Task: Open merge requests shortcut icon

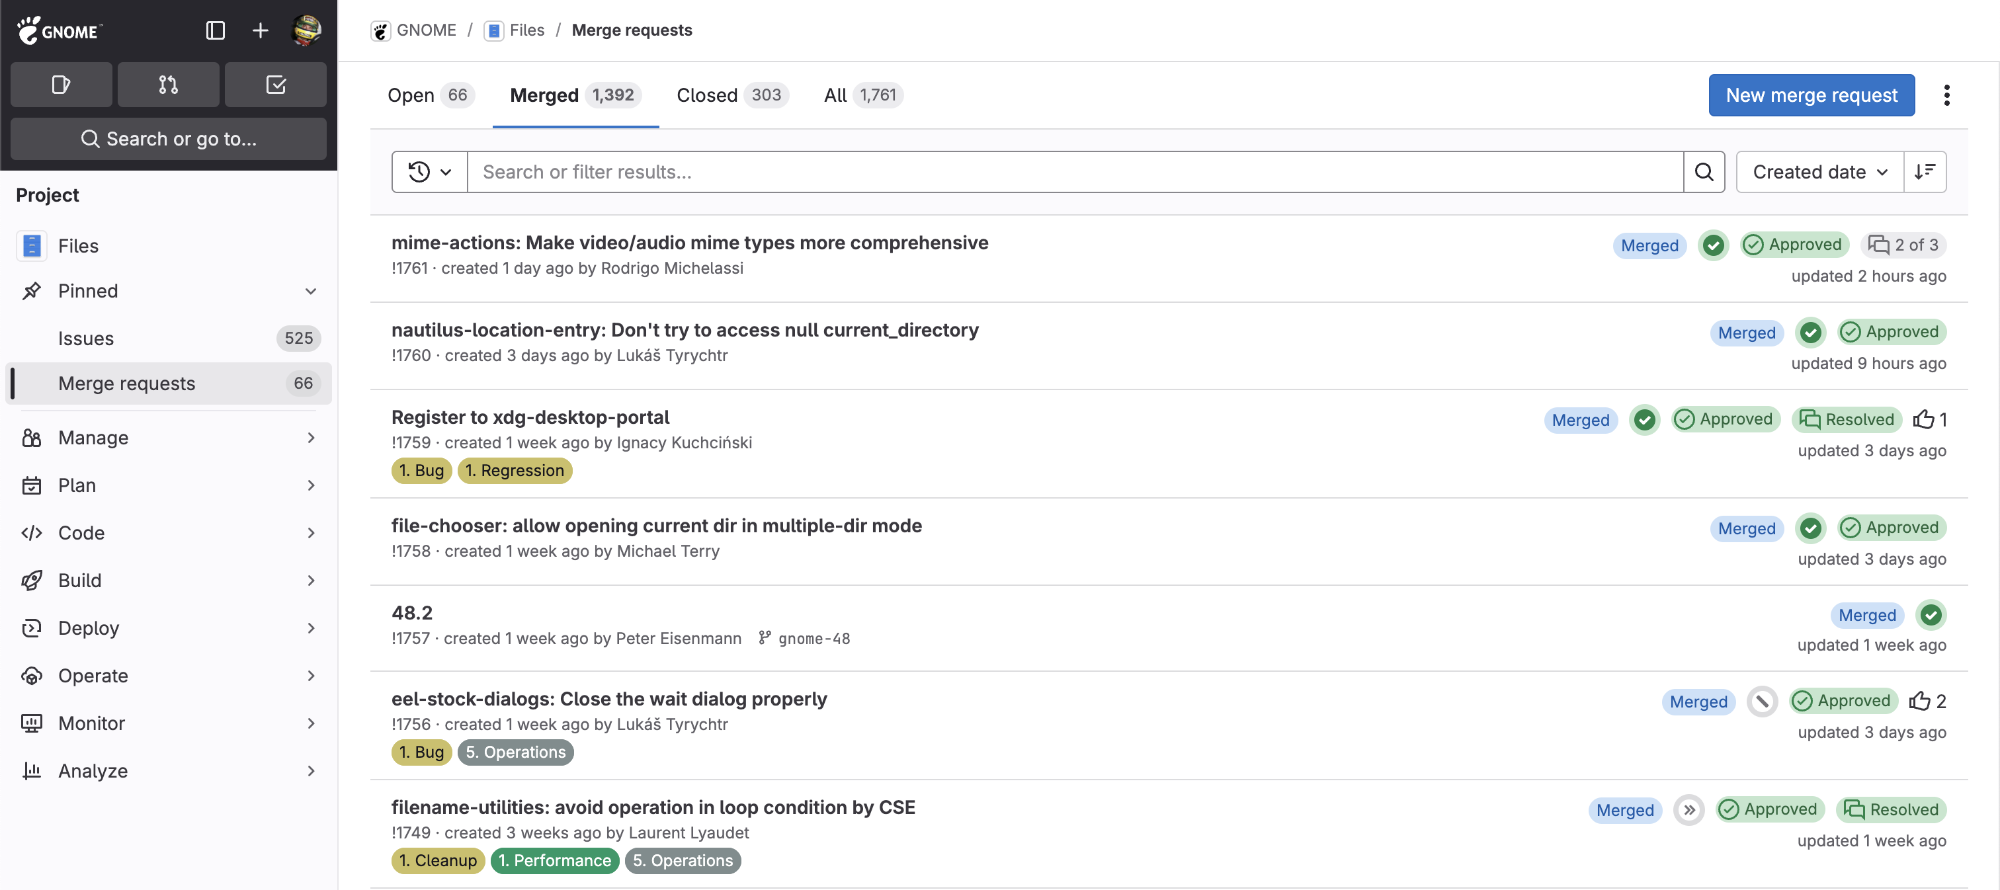Action: (169, 85)
